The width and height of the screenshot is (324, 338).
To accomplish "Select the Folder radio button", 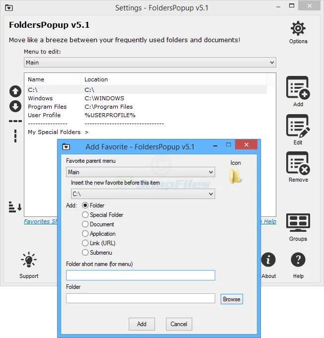I will click(85, 205).
